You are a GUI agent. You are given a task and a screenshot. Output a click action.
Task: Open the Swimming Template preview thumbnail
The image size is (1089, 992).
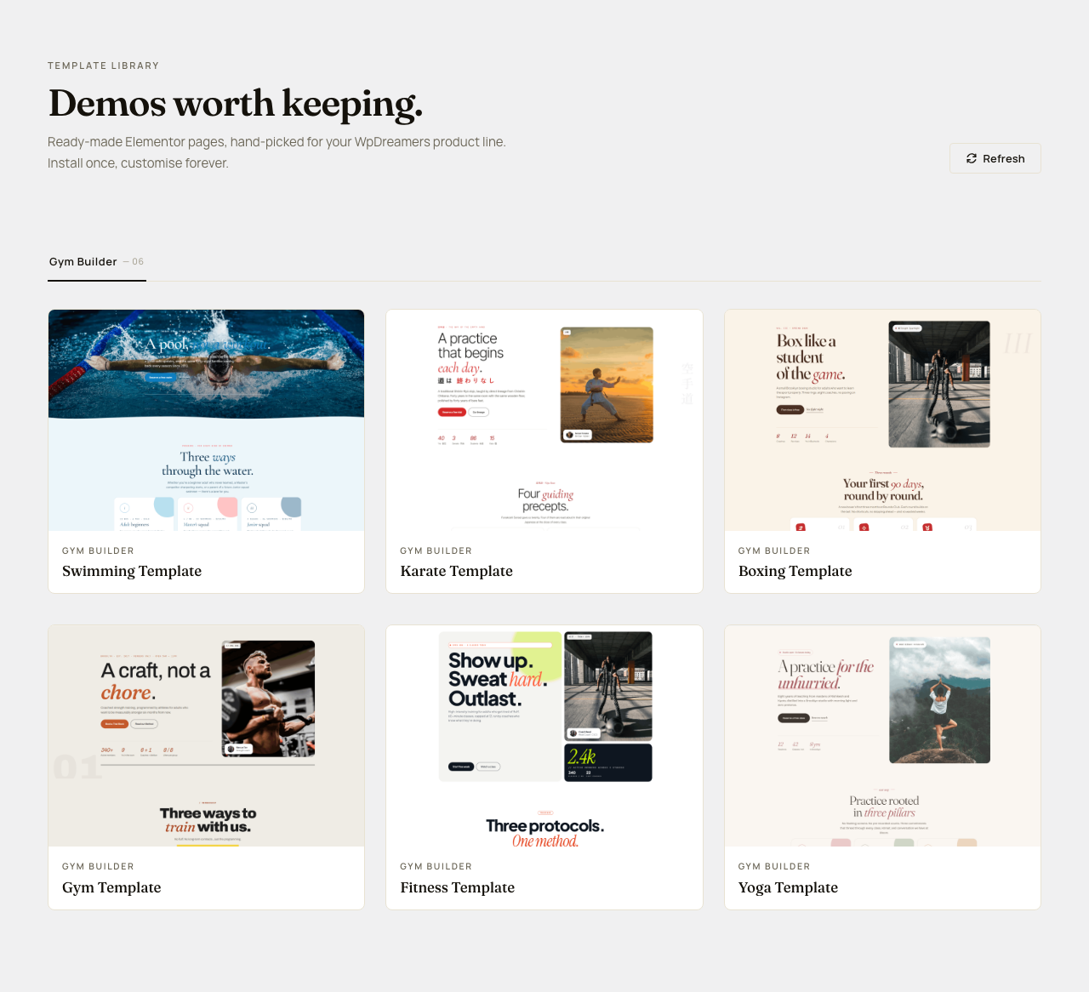(206, 420)
